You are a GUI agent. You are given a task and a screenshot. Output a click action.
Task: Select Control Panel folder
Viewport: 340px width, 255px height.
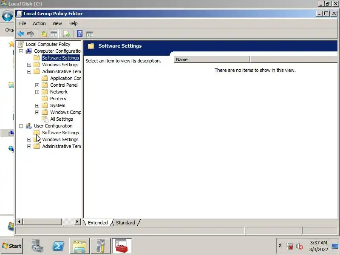(x=64, y=85)
